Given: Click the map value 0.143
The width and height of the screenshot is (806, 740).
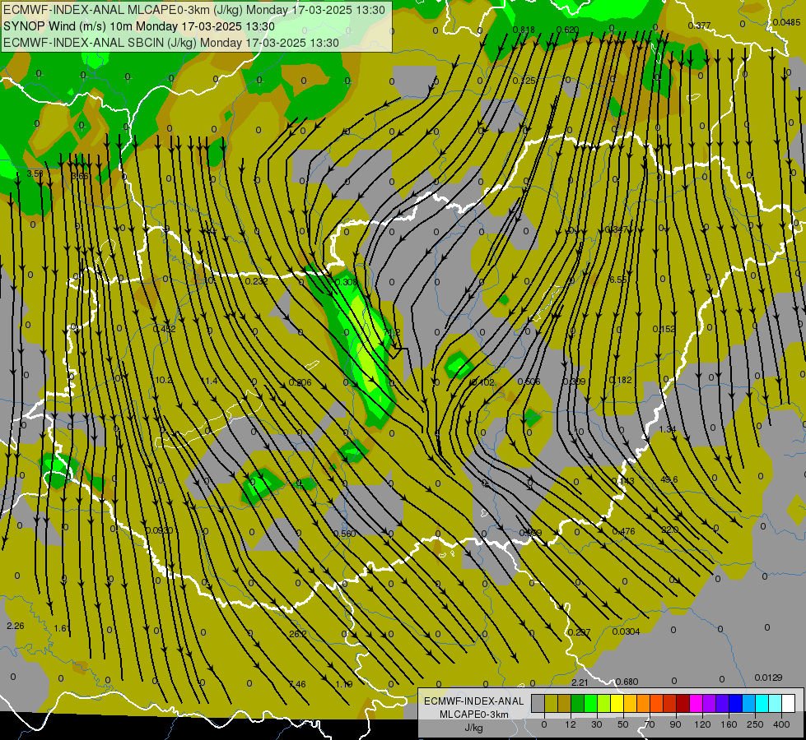Looking at the screenshot, I should (622, 481).
